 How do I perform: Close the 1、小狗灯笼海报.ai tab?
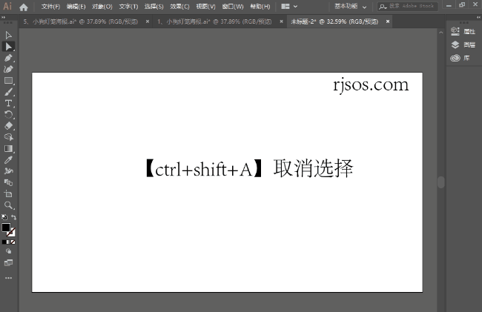(281, 21)
